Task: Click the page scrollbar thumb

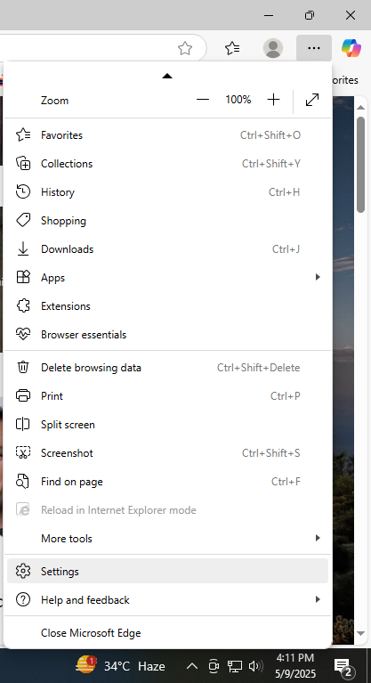Action: 360,165
